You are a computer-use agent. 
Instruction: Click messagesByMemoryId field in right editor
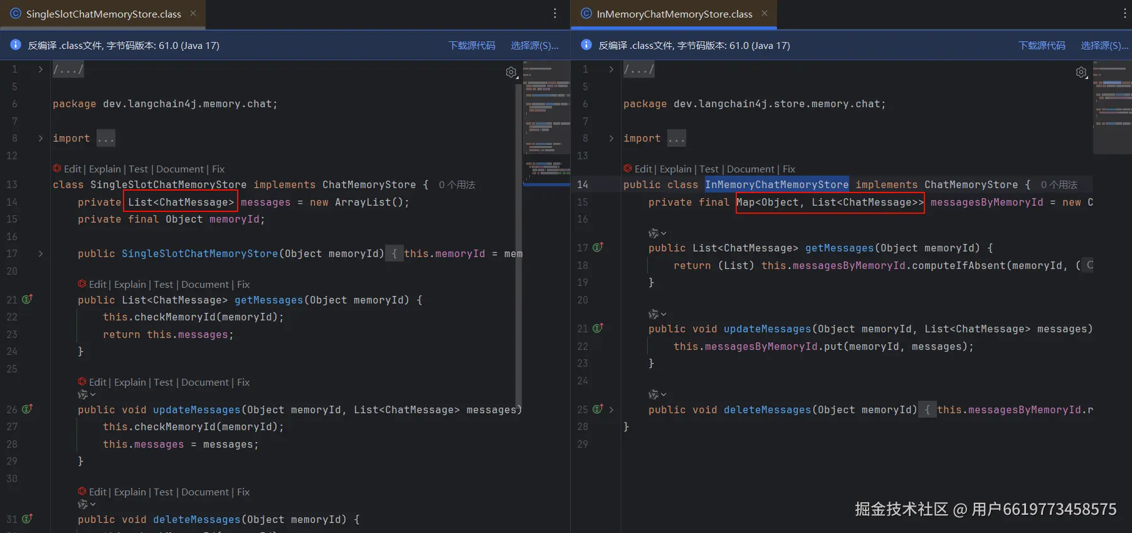point(987,202)
